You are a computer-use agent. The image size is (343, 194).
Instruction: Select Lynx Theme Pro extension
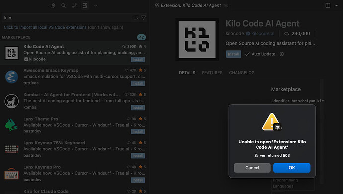[x=75, y=125]
